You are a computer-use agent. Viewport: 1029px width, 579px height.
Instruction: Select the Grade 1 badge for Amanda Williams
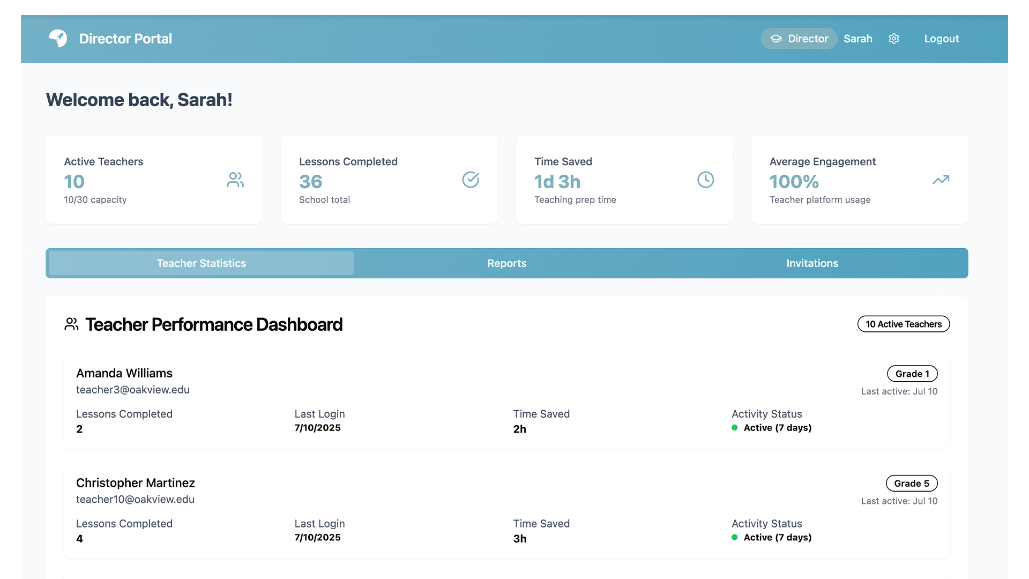(912, 373)
